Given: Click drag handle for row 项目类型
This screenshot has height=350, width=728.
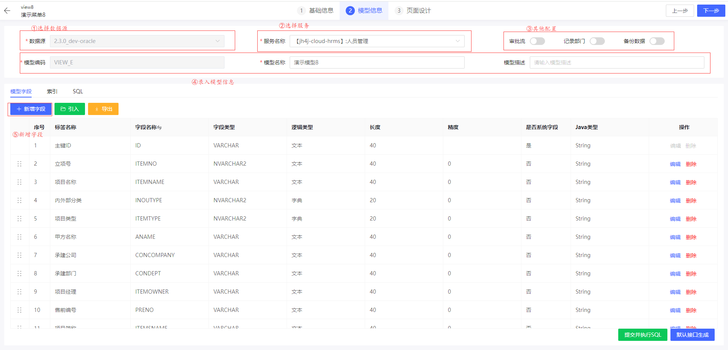Looking at the screenshot, I should pos(19,219).
